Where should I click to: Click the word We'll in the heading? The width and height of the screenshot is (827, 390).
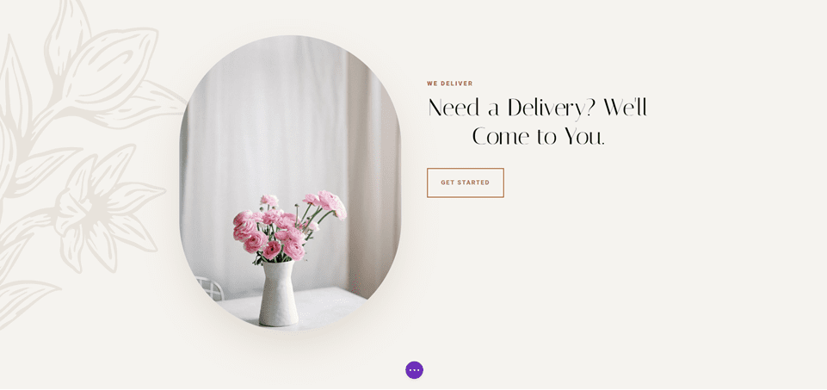pos(626,107)
